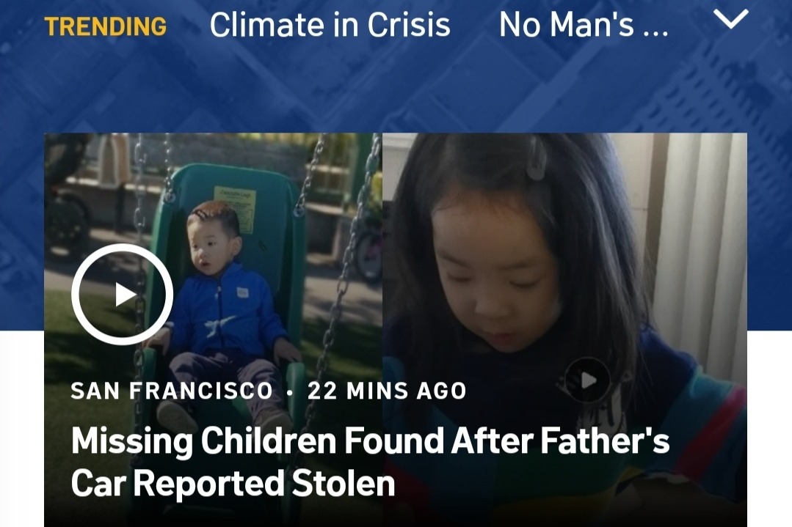
Task: Play the video with the large circular play button
Action: (x=123, y=295)
